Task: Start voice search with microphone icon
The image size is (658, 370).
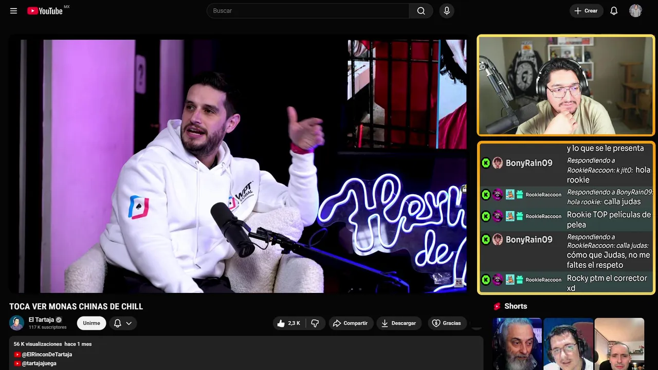Action: pyautogui.click(x=447, y=11)
